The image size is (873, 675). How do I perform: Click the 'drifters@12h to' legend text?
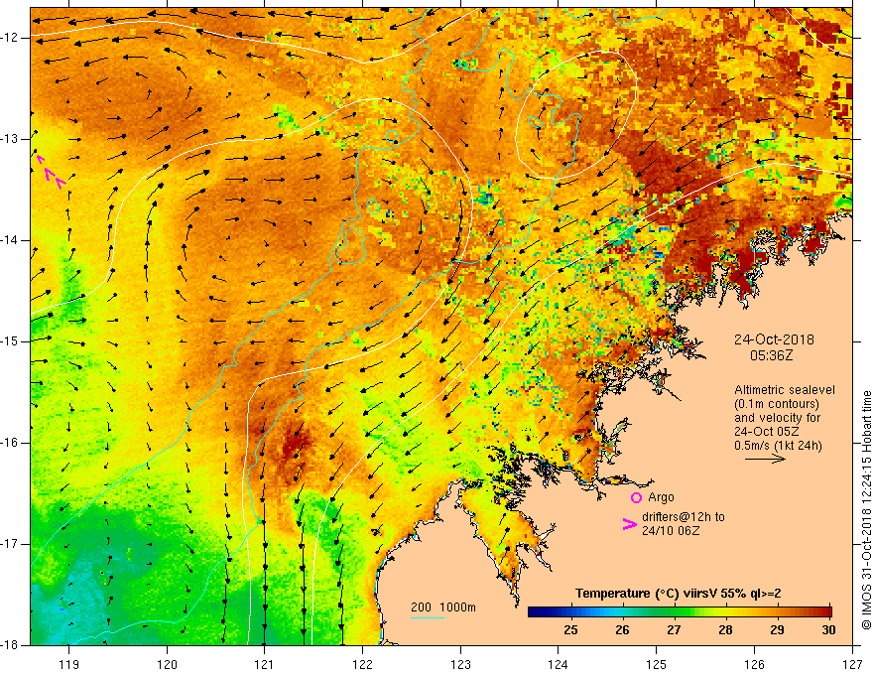coord(684,517)
